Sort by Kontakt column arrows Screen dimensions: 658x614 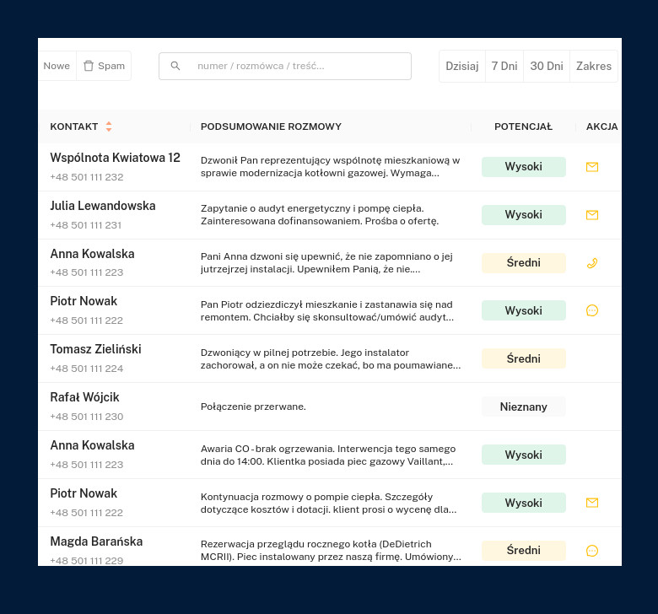tap(109, 127)
